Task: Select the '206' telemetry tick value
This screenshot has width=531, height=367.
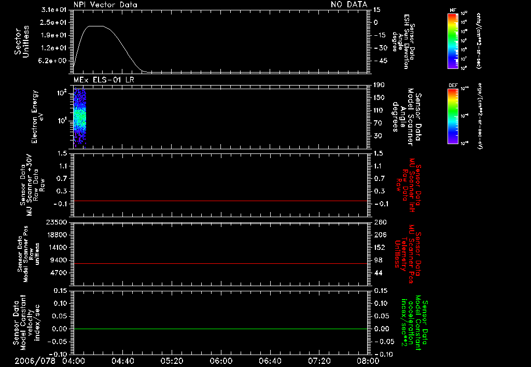Action: (x=379, y=235)
